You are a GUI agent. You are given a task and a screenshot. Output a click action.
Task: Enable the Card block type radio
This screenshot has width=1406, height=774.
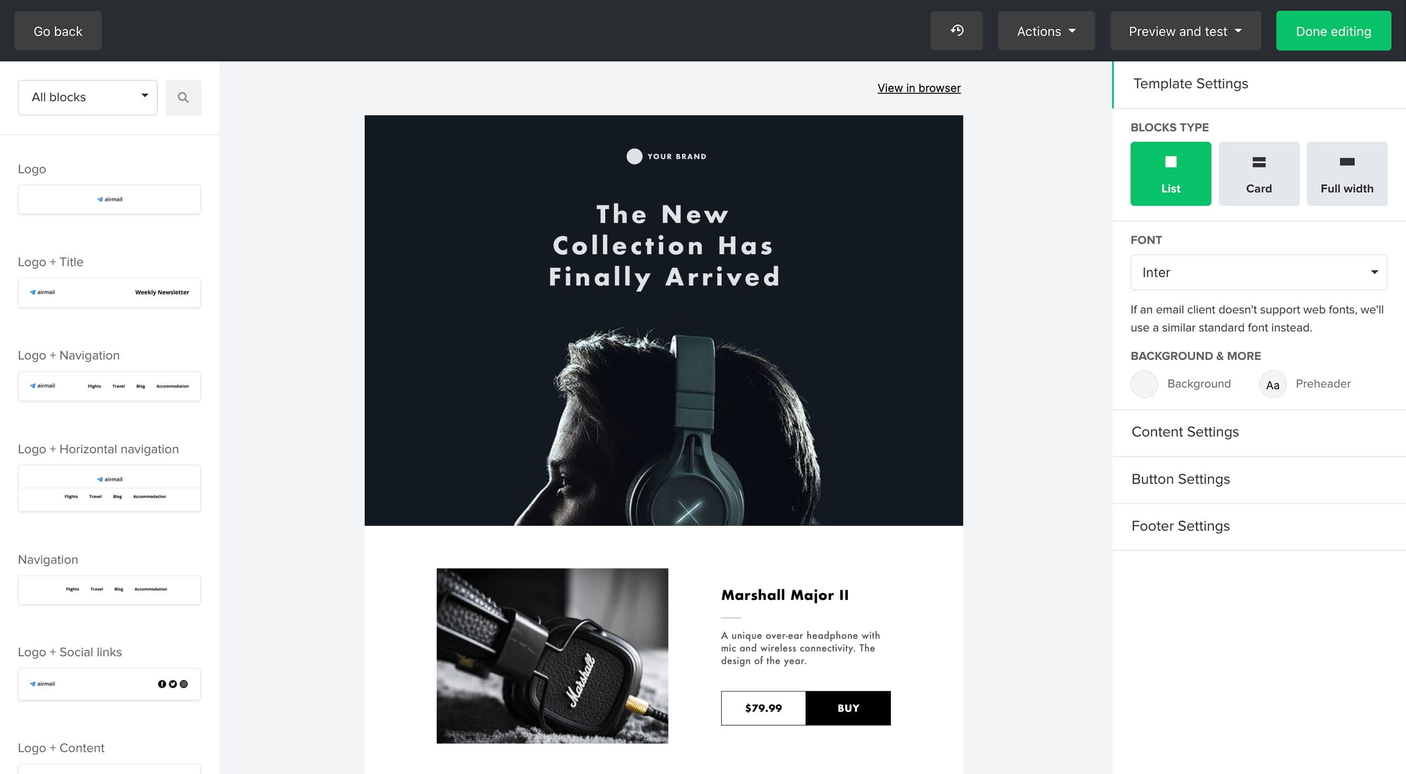point(1258,173)
